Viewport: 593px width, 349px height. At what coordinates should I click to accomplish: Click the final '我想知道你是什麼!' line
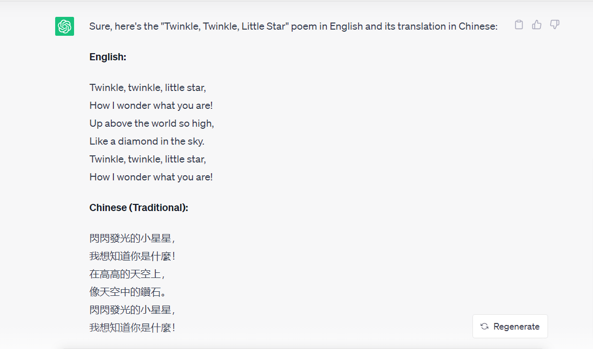click(x=132, y=328)
